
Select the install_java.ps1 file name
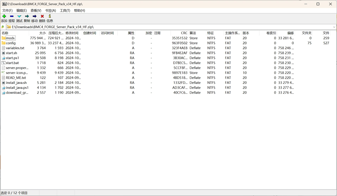pyautogui.click(x=17, y=88)
